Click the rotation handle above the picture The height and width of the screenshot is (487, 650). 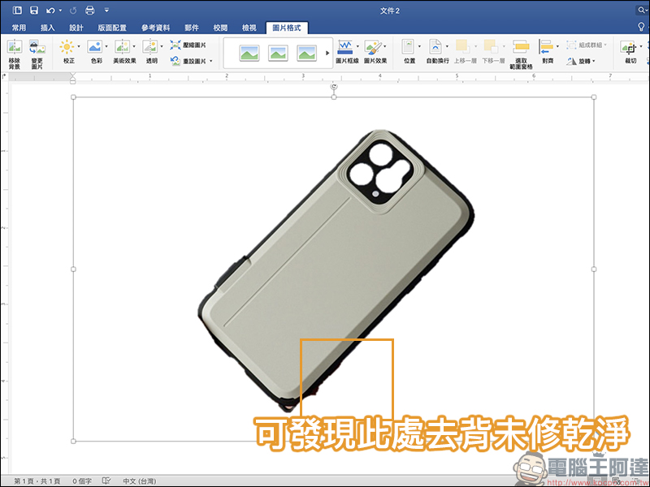tap(334, 86)
